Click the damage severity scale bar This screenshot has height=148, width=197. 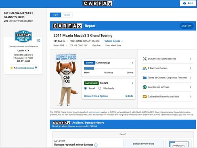pyautogui.click(x=109, y=68)
